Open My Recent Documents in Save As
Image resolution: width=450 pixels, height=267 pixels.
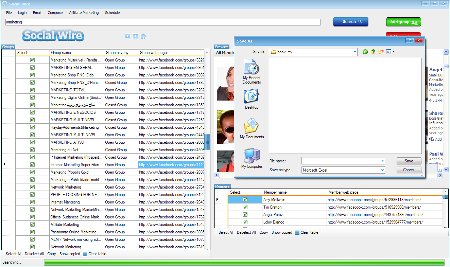(252, 72)
